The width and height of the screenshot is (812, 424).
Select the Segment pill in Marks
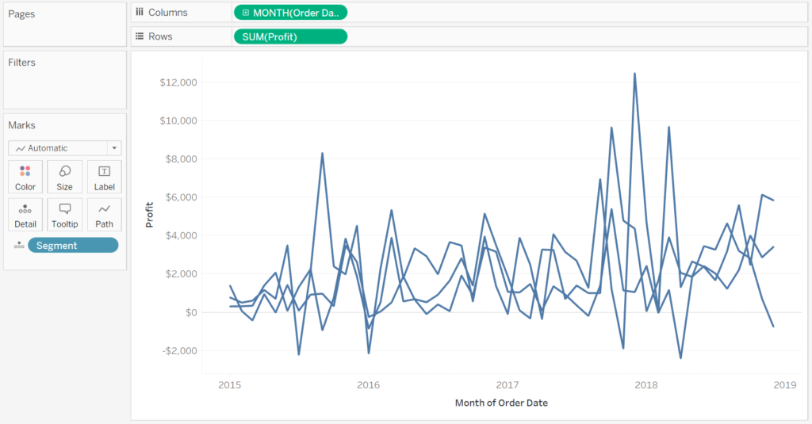pyautogui.click(x=73, y=246)
